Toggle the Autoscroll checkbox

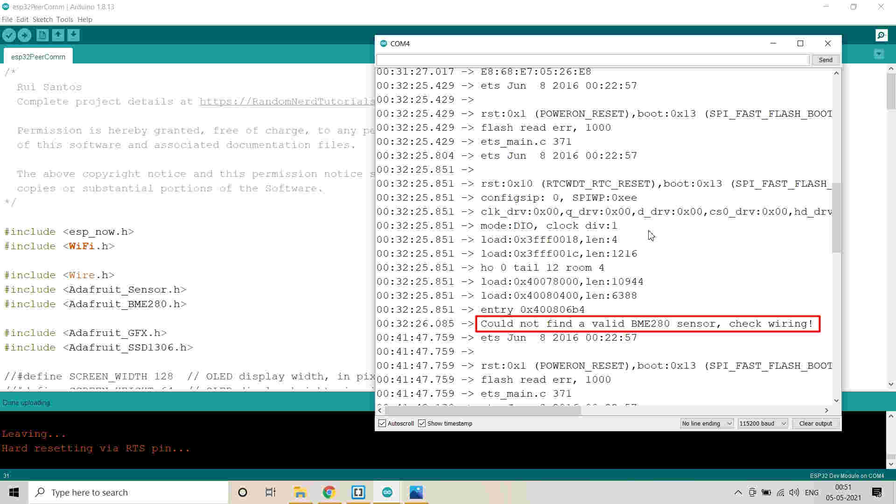click(382, 423)
